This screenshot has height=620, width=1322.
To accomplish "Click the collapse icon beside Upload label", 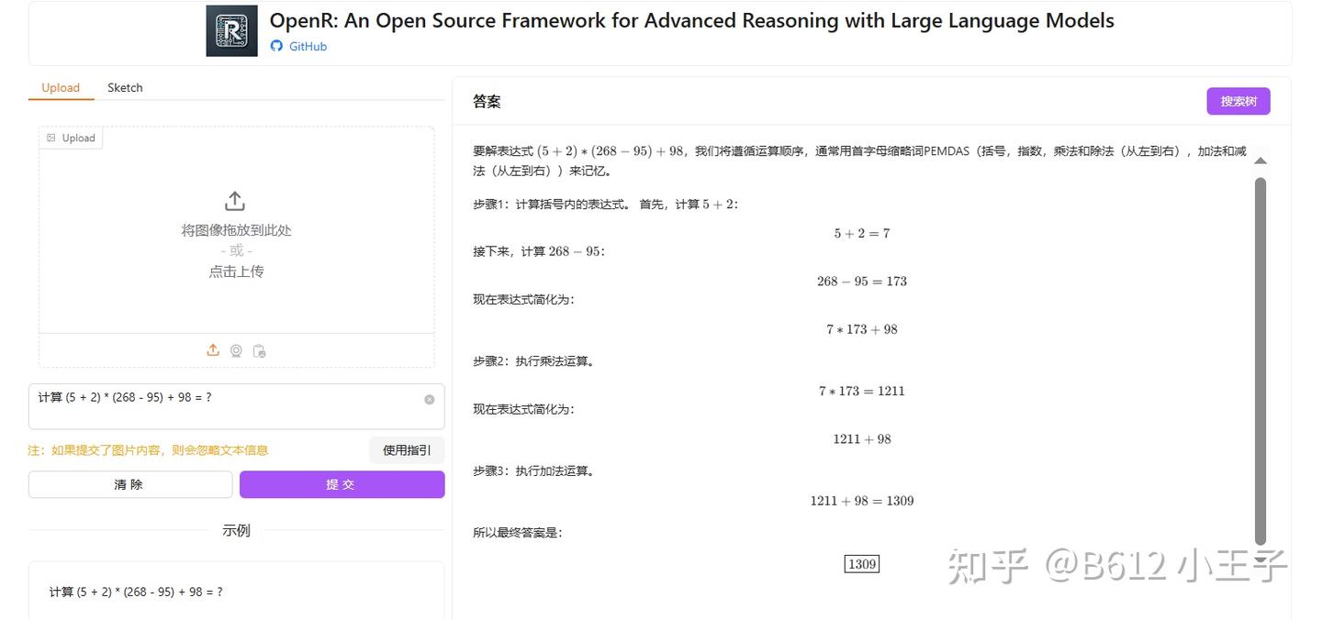I will (50, 137).
